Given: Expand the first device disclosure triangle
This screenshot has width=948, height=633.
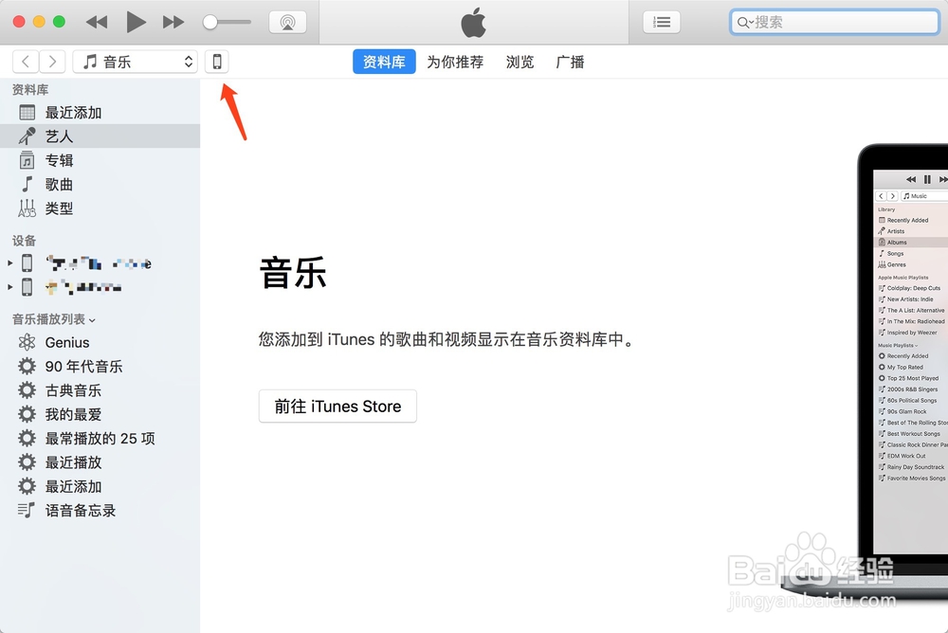Looking at the screenshot, I should 9,263.
